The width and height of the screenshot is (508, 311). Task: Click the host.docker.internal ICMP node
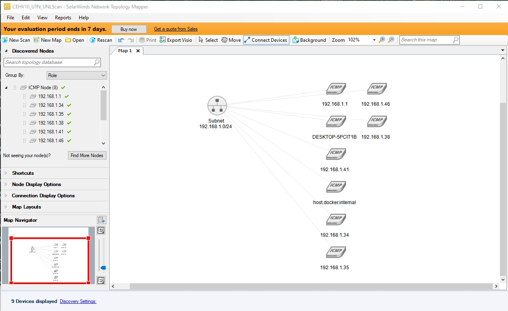335,187
